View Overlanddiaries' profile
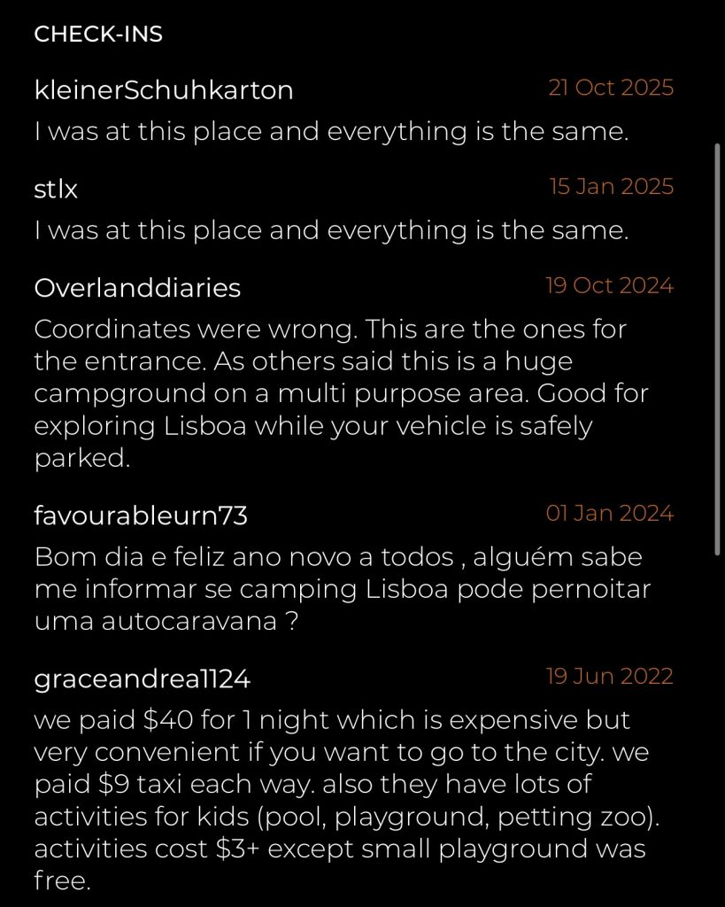 (x=136, y=289)
